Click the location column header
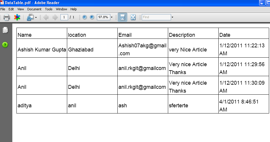 coord(92,33)
